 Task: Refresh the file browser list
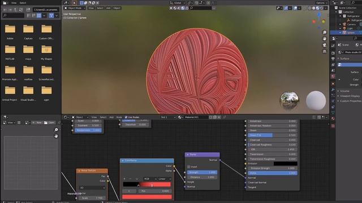(21, 10)
